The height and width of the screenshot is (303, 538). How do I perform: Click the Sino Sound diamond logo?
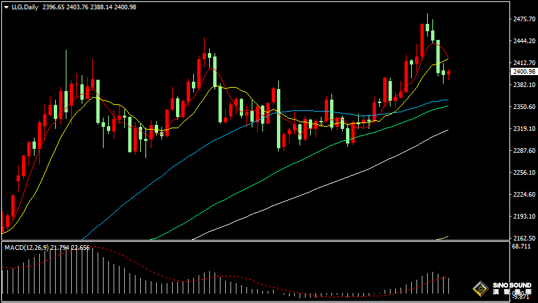[480, 289]
